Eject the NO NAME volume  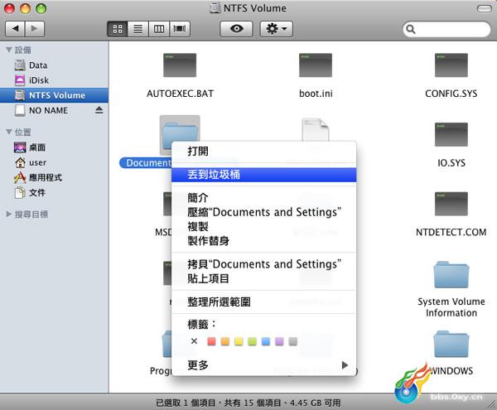tap(99, 110)
